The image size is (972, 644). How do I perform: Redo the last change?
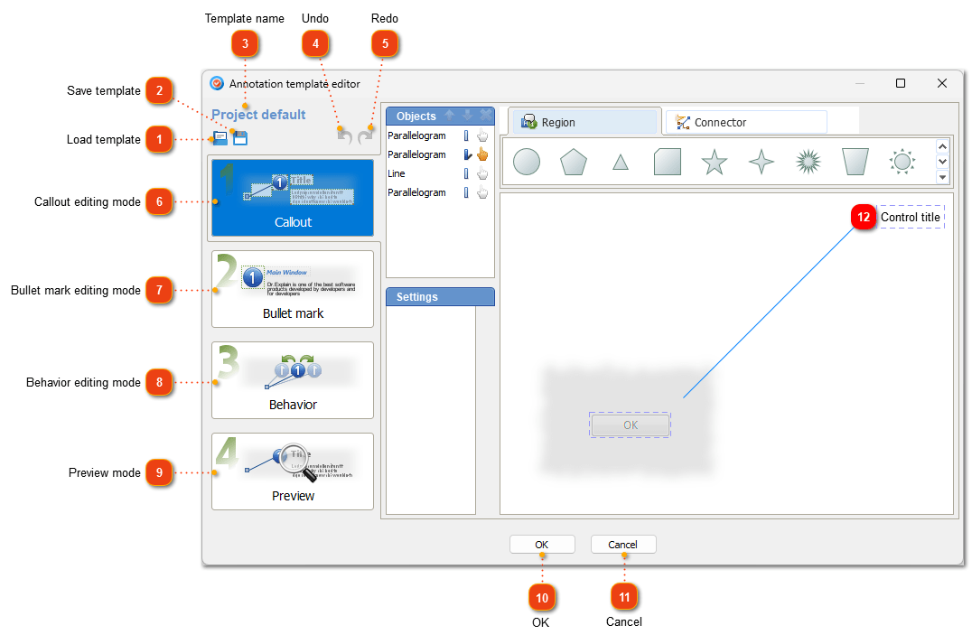tap(366, 135)
